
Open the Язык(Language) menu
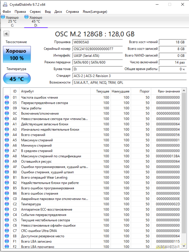95,12
